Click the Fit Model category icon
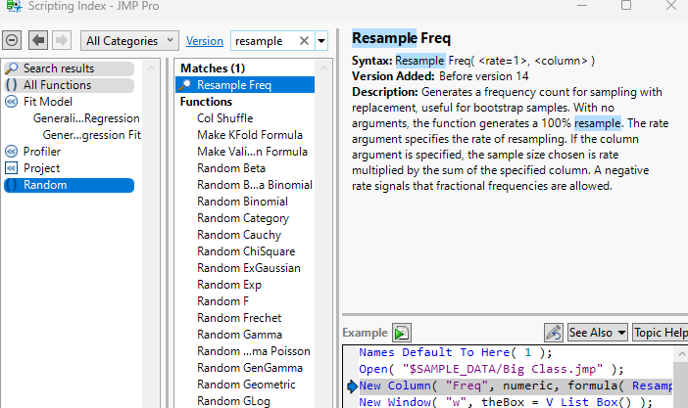 click(x=11, y=102)
